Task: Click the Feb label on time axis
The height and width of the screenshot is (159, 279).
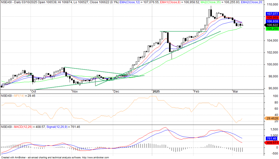Action: 196,92
